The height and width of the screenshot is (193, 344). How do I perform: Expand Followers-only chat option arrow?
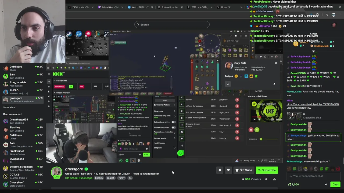coord(175,116)
